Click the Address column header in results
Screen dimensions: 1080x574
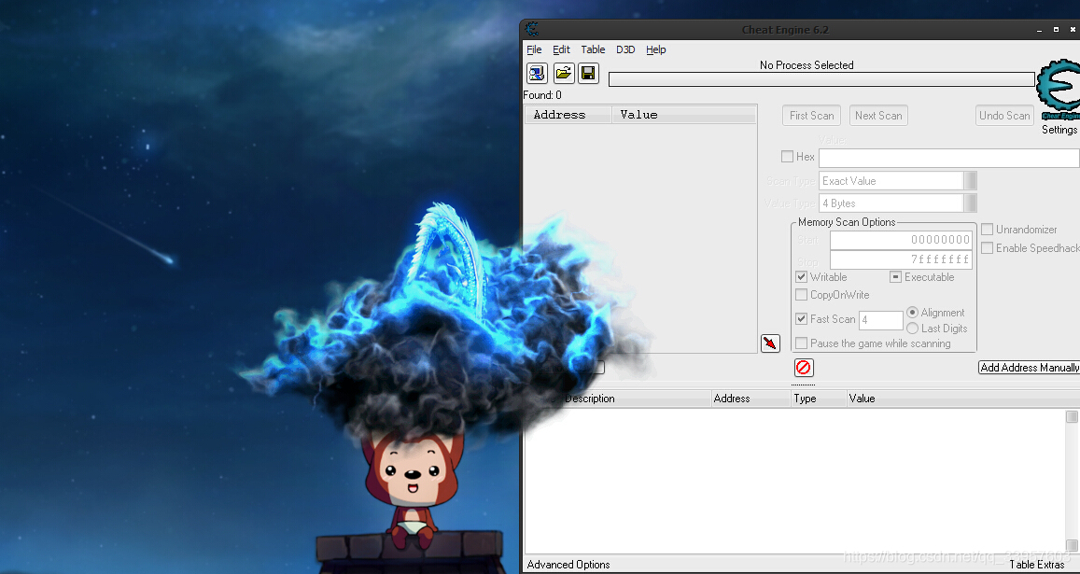568,115
